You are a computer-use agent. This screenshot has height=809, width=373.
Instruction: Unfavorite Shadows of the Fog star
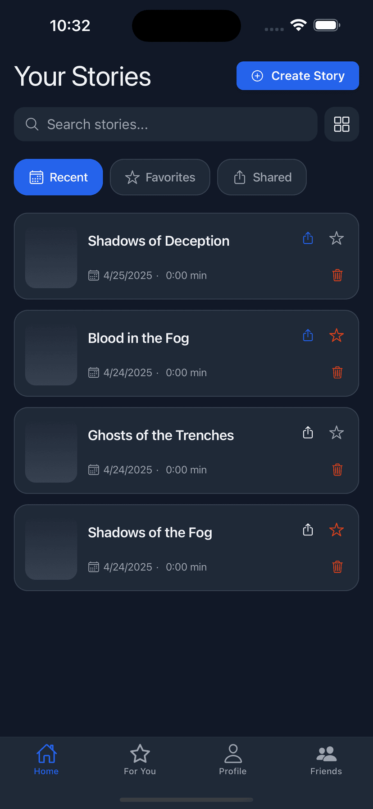[337, 530]
